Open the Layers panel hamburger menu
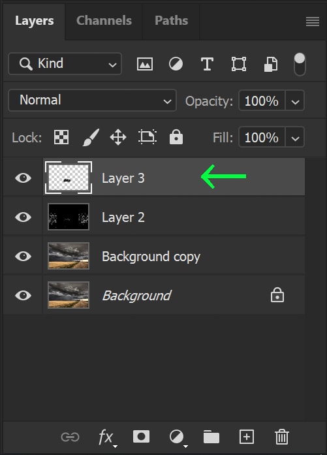The height and width of the screenshot is (455, 327). (x=313, y=22)
